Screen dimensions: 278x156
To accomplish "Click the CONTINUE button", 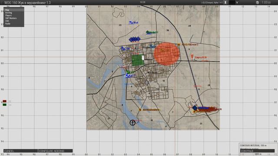I will 257,151.
